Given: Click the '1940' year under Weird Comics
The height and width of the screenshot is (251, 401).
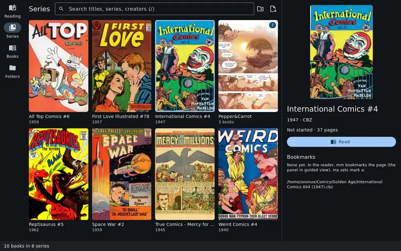Looking at the screenshot, I should [223, 230].
